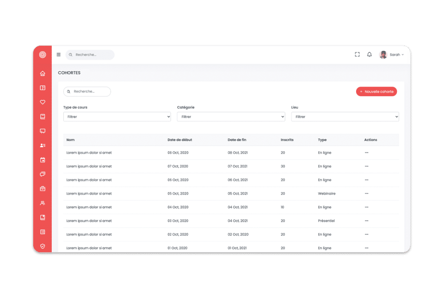The height and width of the screenshot is (298, 444).
Task: Click the Nouvelle cohorte button
Action: click(x=376, y=92)
